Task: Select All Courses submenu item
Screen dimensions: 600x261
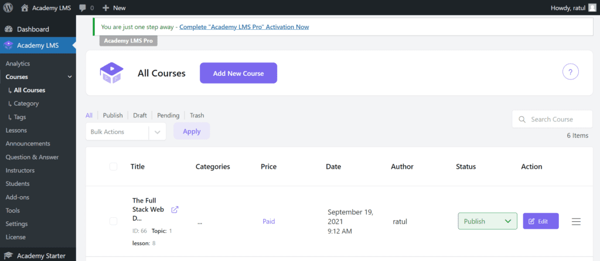Action: tap(29, 91)
